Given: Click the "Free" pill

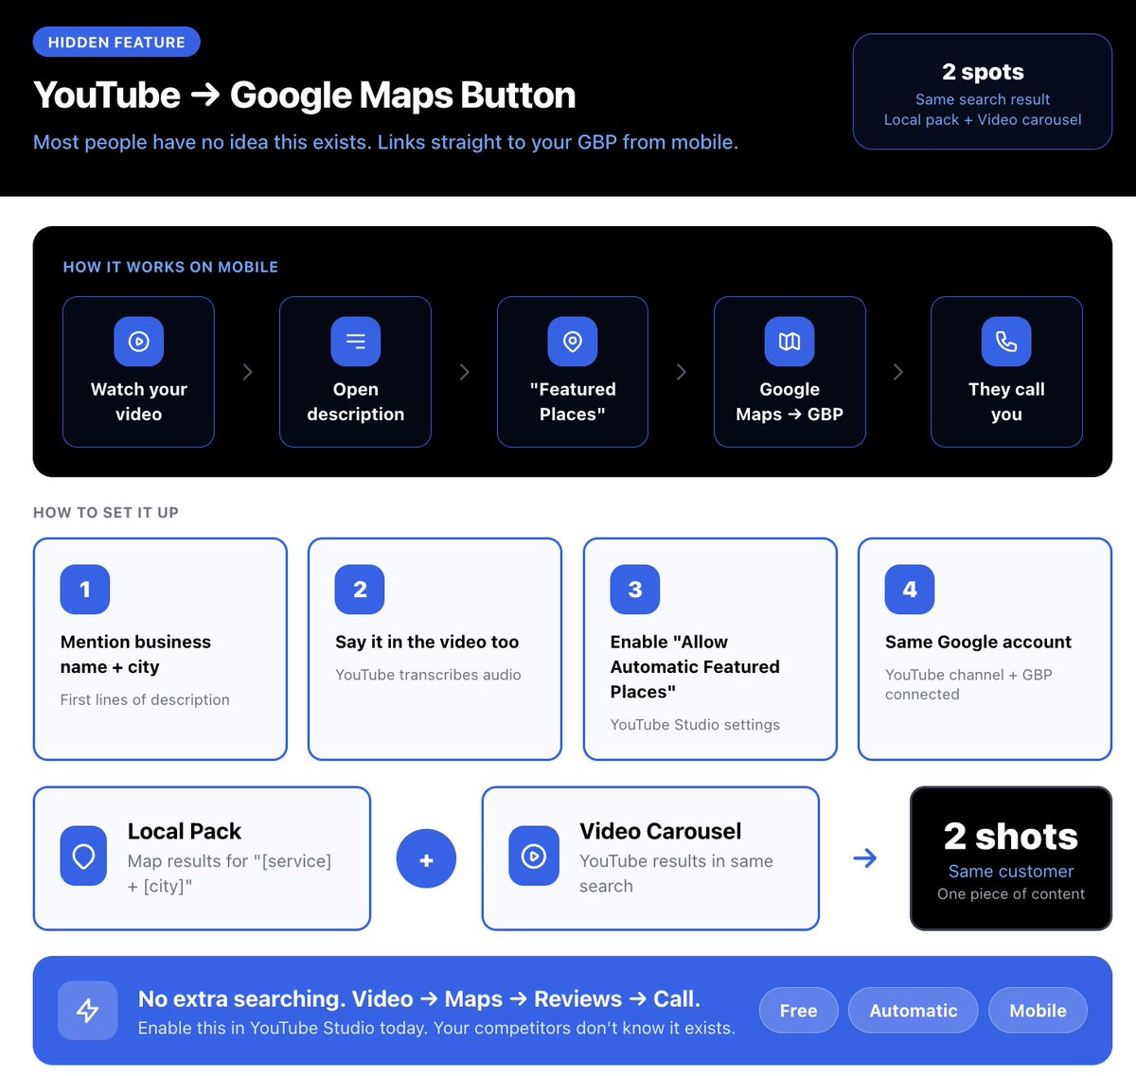Looking at the screenshot, I should pyautogui.click(x=798, y=1011).
